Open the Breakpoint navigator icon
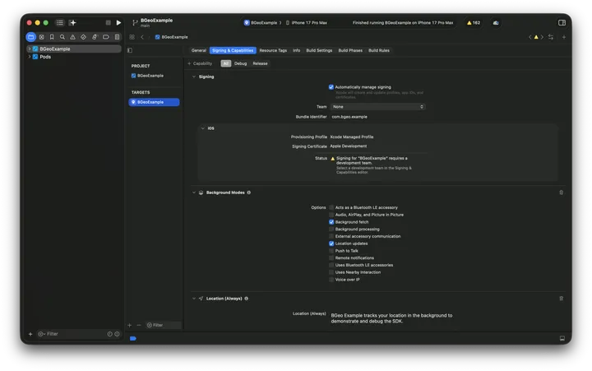Screen dimensions: 592x371 point(106,37)
